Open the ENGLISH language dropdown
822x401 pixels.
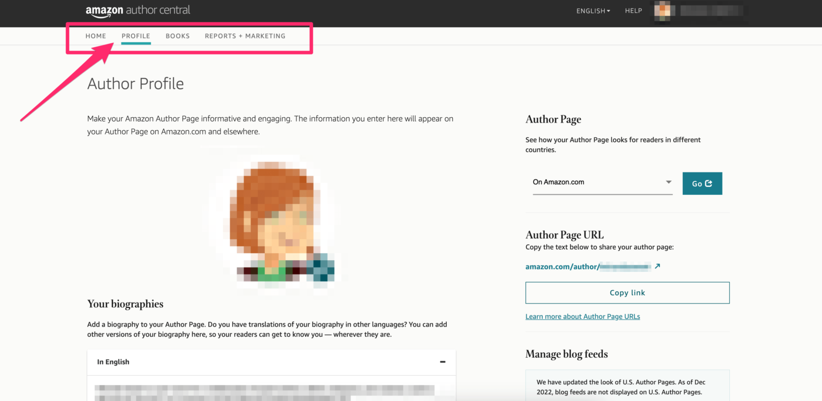[x=592, y=11]
